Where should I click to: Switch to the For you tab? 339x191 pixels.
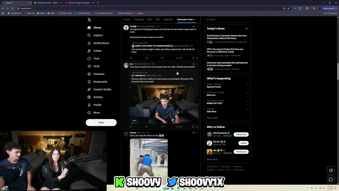pyautogui.click(x=127, y=19)
